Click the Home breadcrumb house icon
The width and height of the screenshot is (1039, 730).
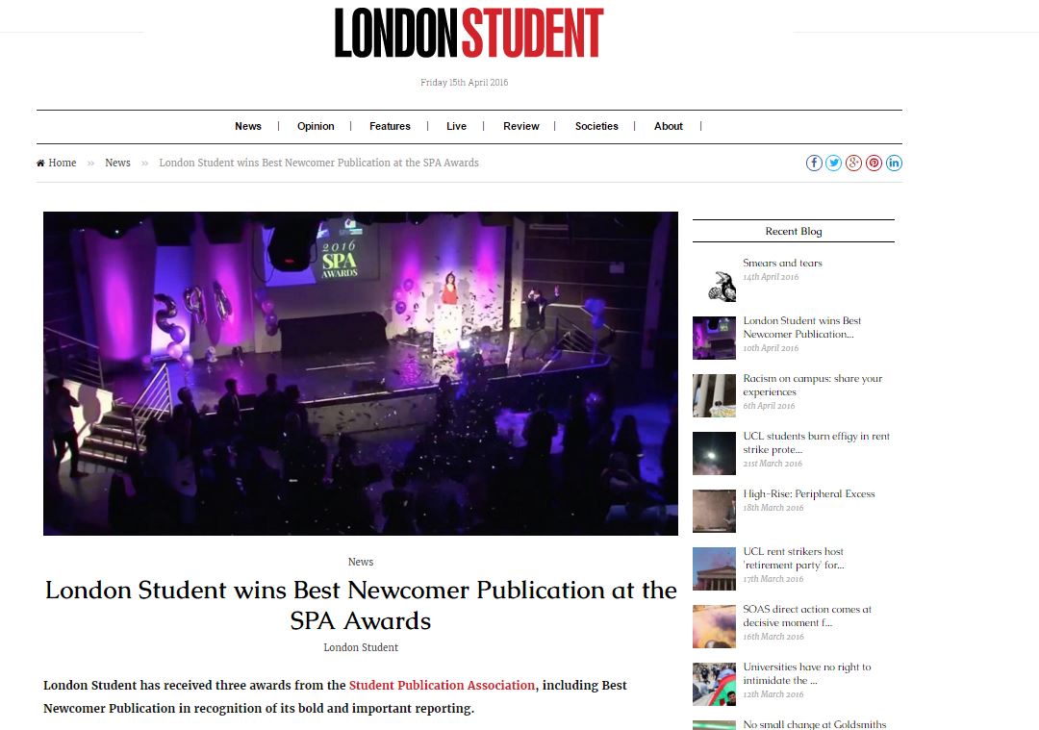pos(40,163)
